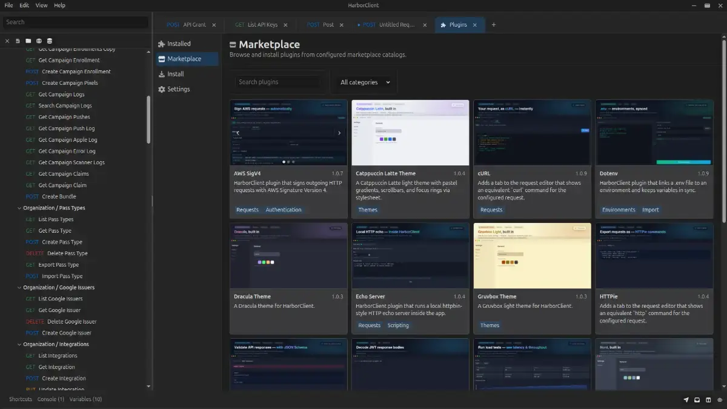Viewport: 727px width, 409px height.
Task: Collapse Organization / Integrations folder
Action: point(19,344)
